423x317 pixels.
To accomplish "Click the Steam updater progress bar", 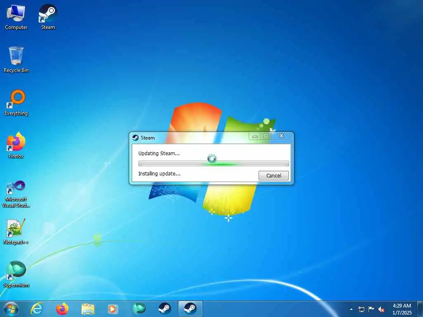I will click(x=214, y=163).
